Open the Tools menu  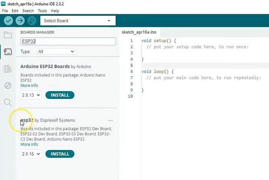(42, 11)
